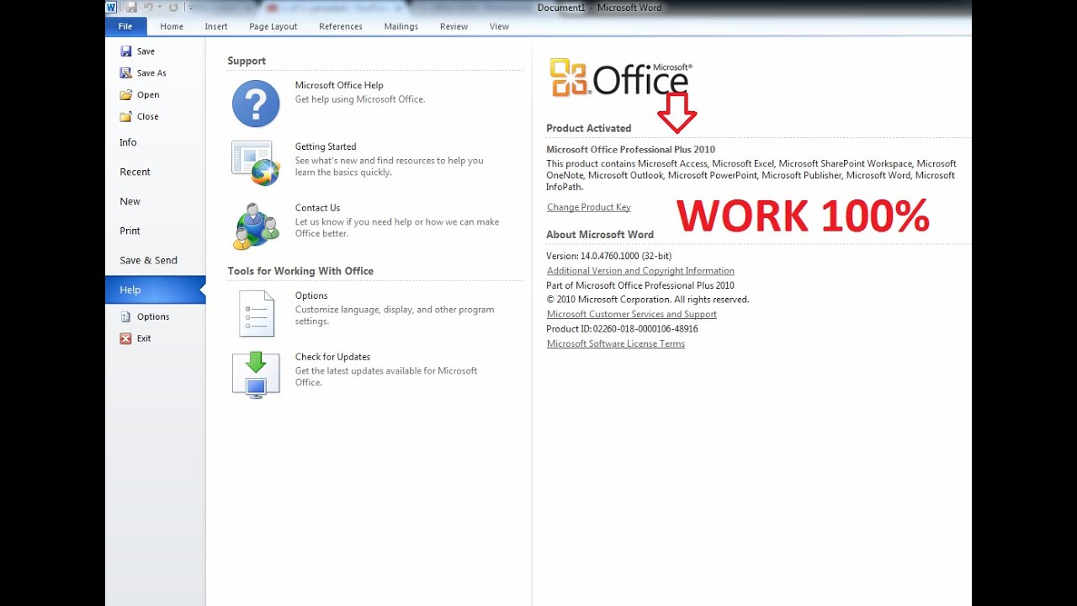Click the Contact Us people icon
1077x606 pixels.
coord(256,226)
